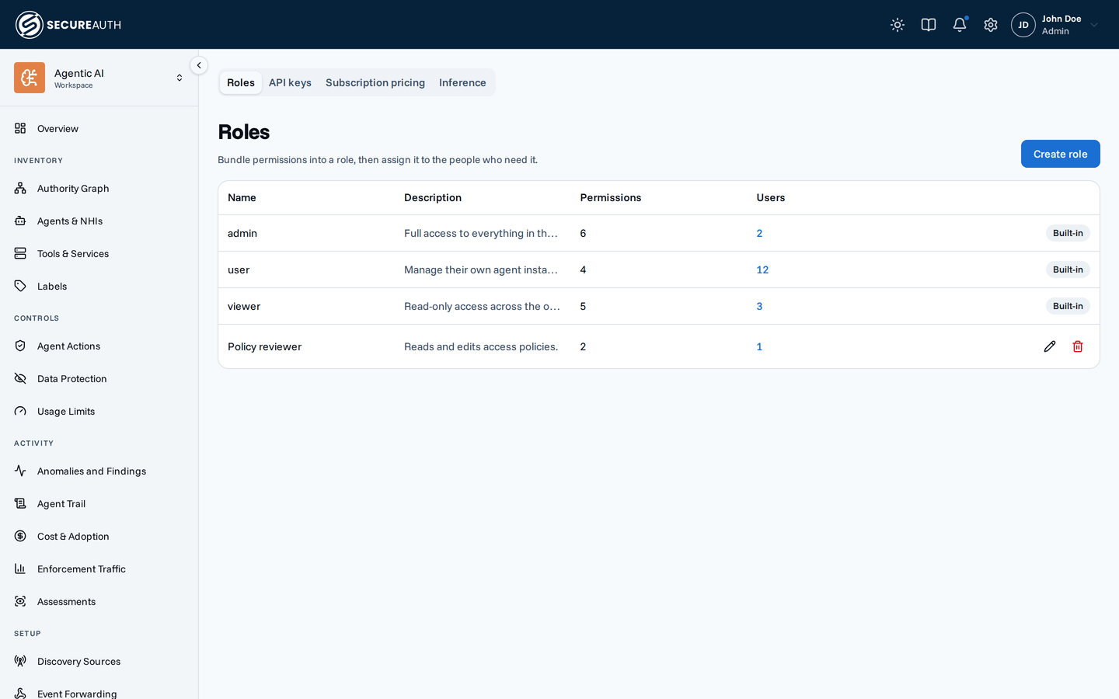Screen dimensions: 1119x699
Task: Click the Enforcement Traffic chart icon
Action: click(20, 569)
